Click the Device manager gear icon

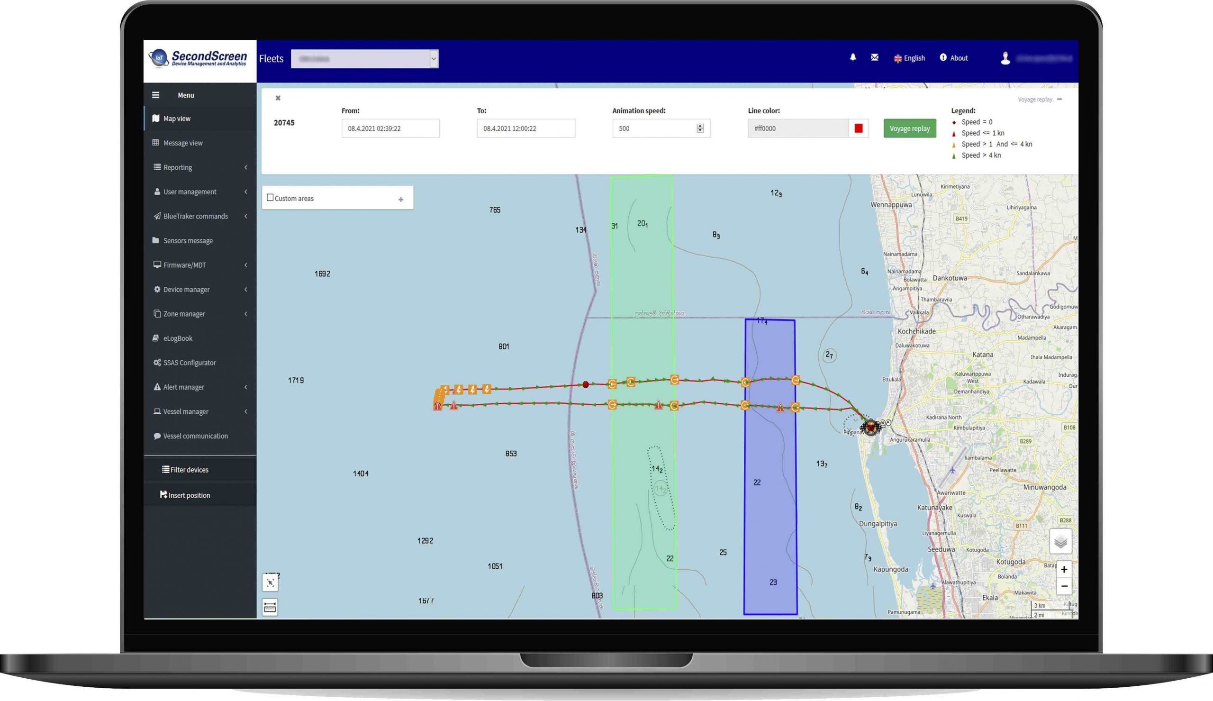(x=157, y=289)
